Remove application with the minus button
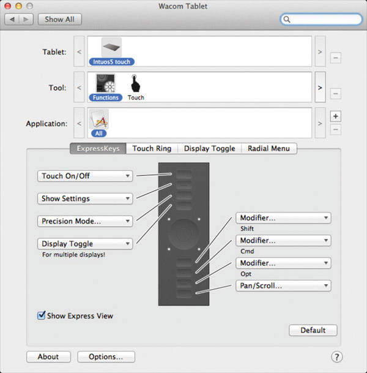This screenshot has height=373, width=367. [335, 130]
